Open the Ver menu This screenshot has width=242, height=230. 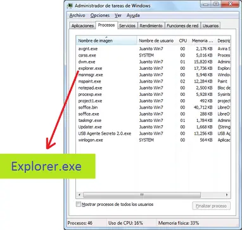118,15
